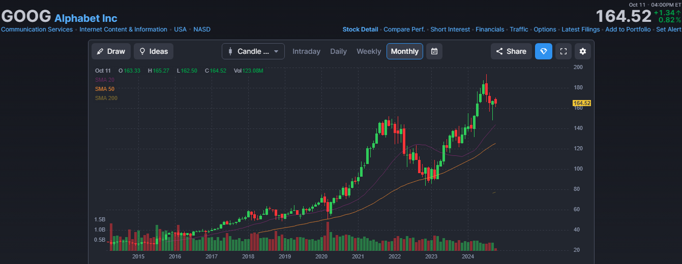This screenshot has height=264, width=682.
Task: Switch to Daily timeframe
Action: (338, 51)
